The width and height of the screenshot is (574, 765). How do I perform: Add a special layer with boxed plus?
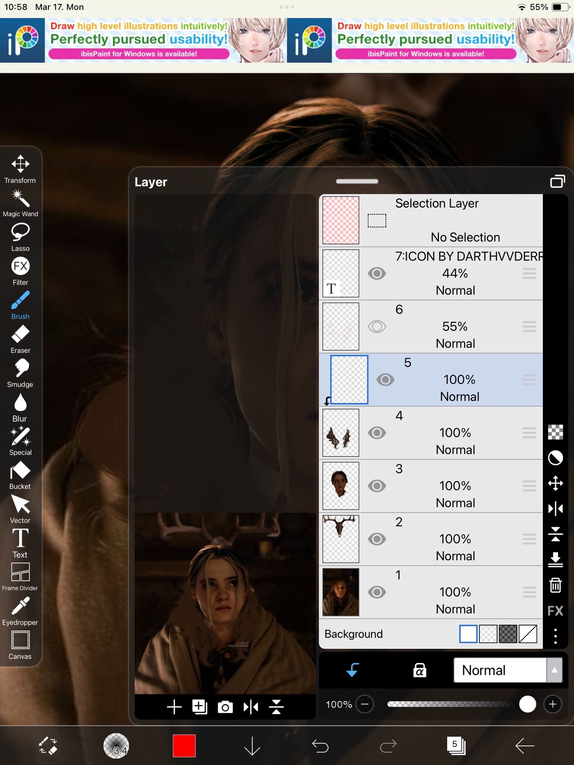200,707
